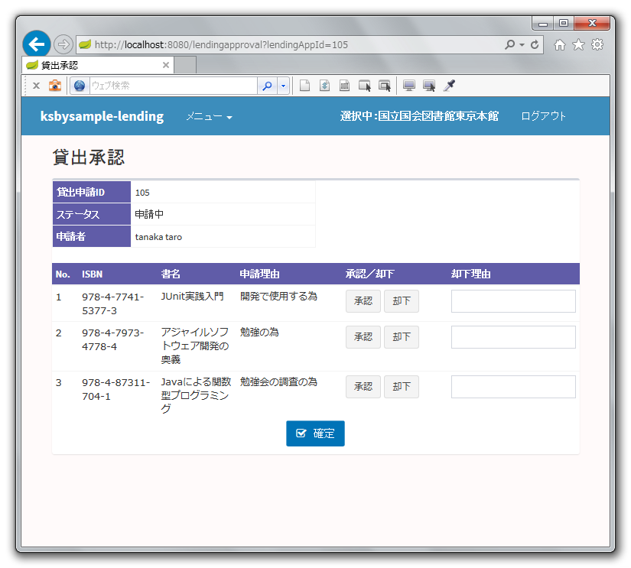631x568 pixels.
Task: Click the monitor screen capture icon
Action: coord(409,86)
